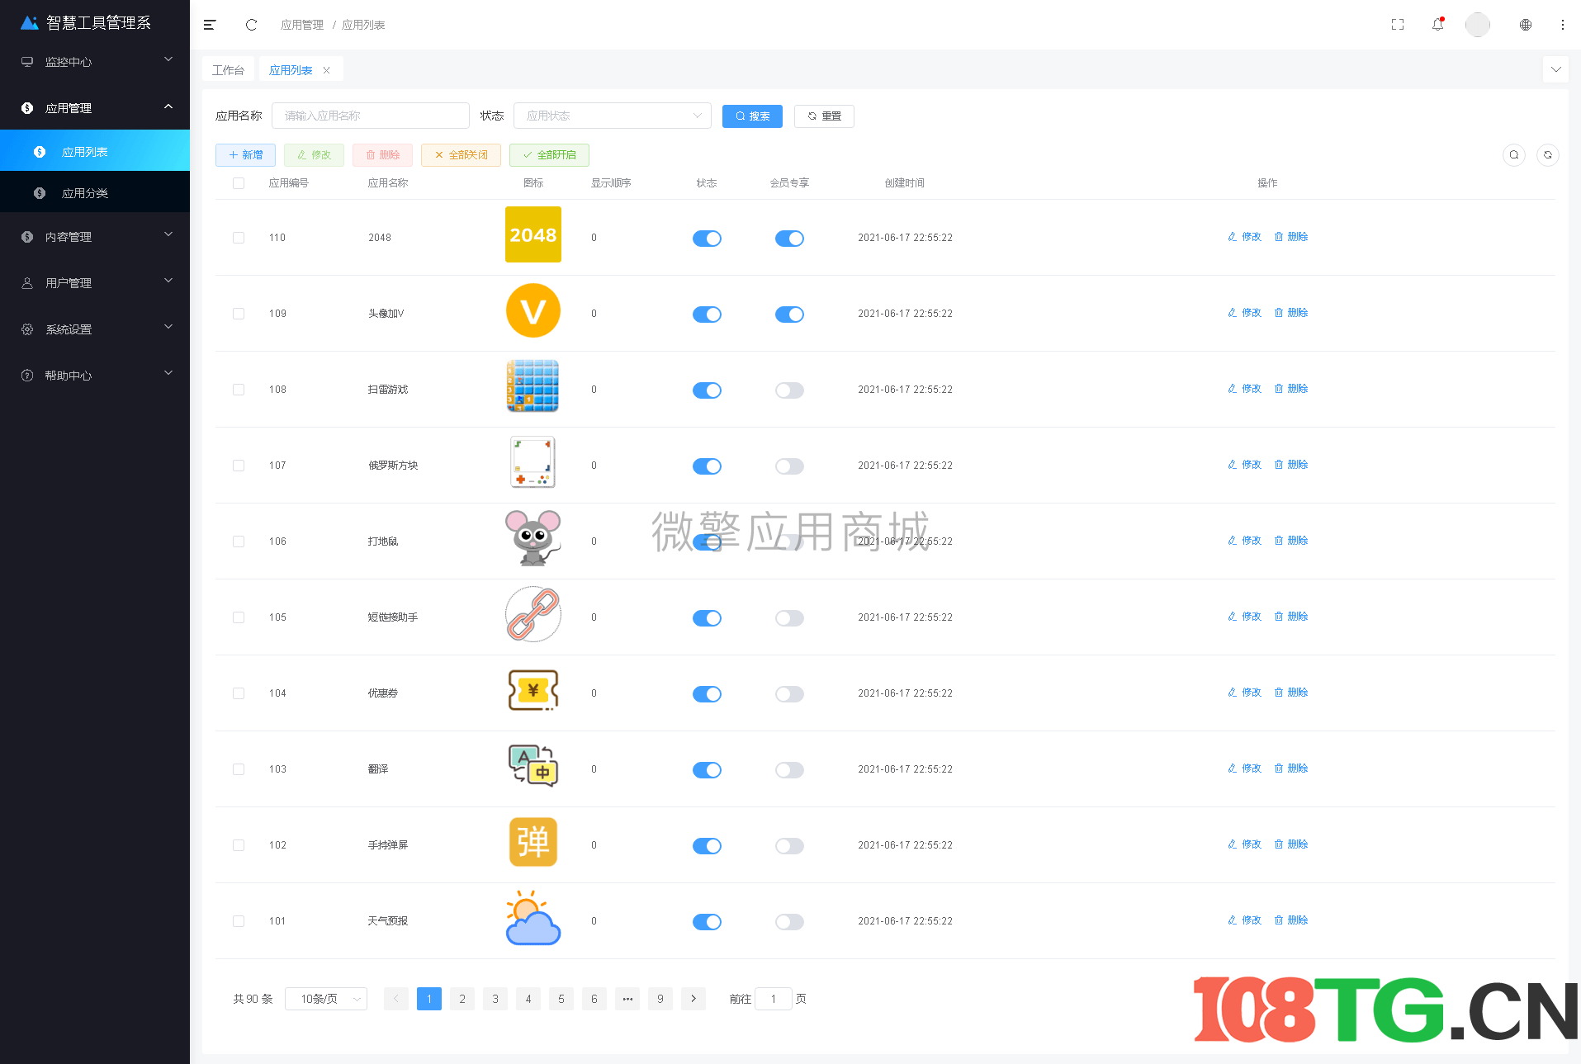Enter fullscreen using the fullscreen icon
The image size is (1581, 1064).
click(1397, 25)
